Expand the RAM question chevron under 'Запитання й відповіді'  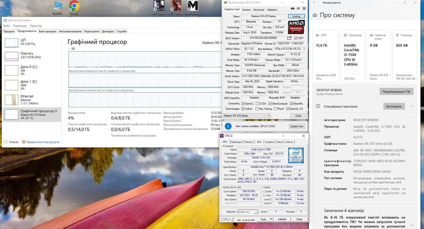[x=412, y=224]
